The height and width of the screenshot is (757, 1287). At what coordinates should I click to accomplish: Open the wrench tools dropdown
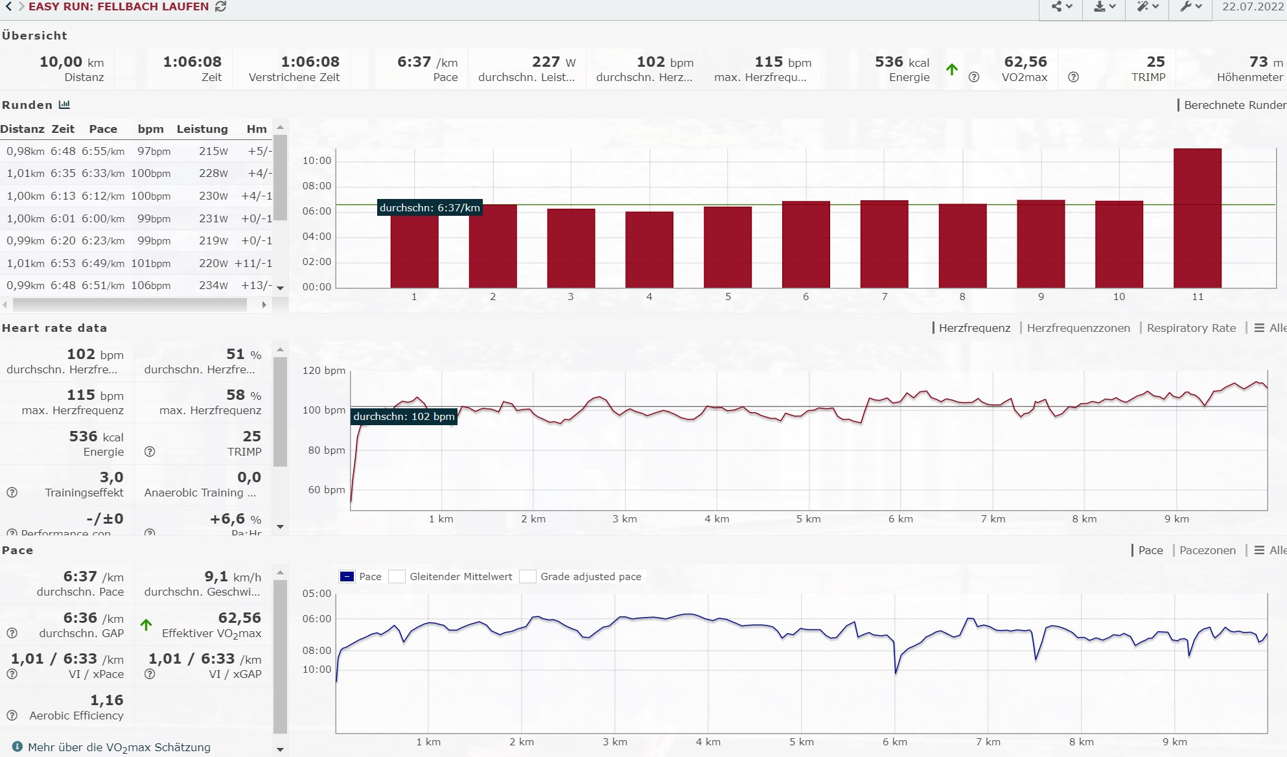[x=1191, y=6]
